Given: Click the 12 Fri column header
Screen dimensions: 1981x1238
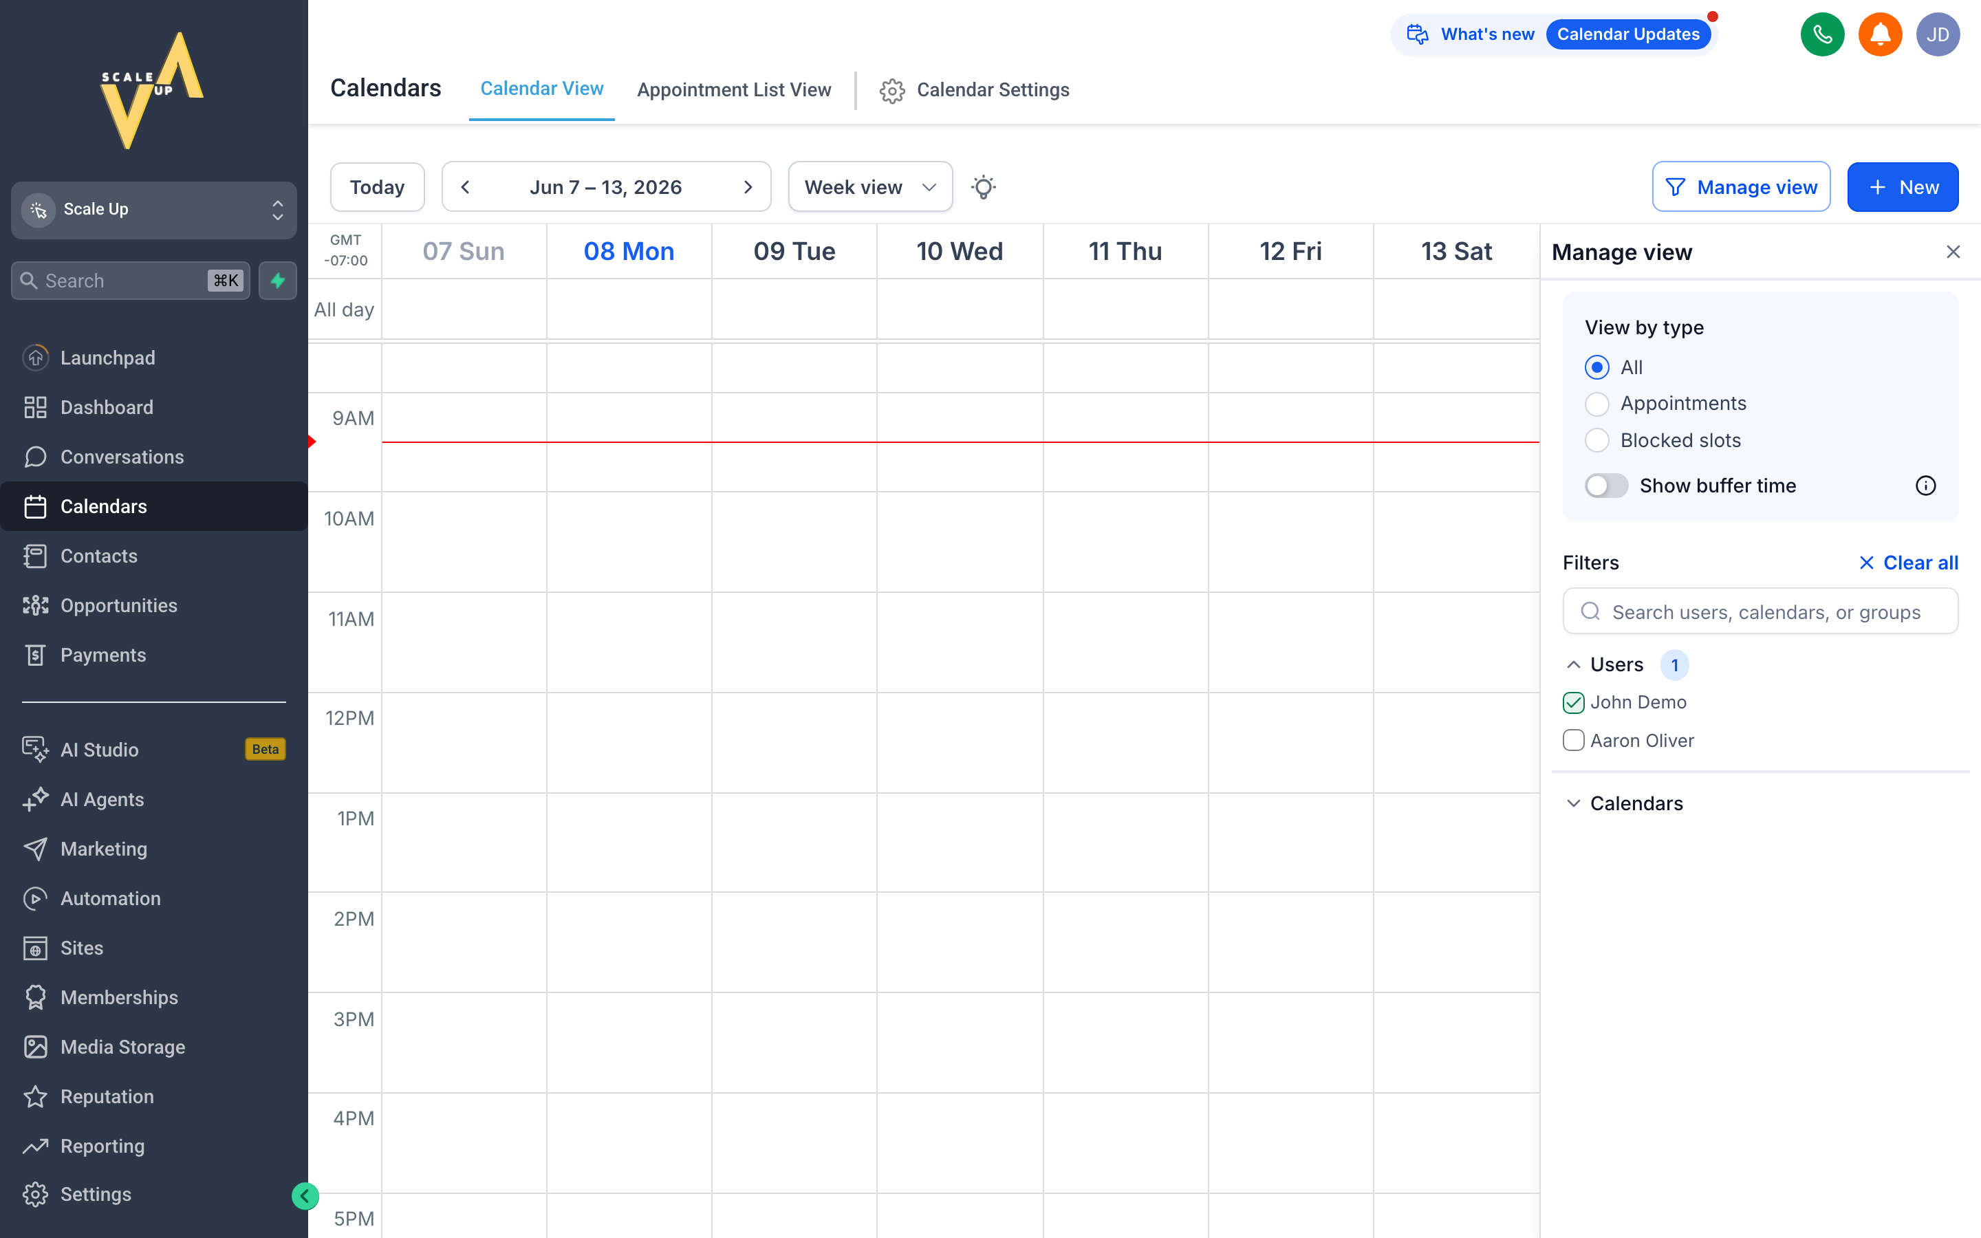Looking at the screenshot, I should pos(1290,251).
